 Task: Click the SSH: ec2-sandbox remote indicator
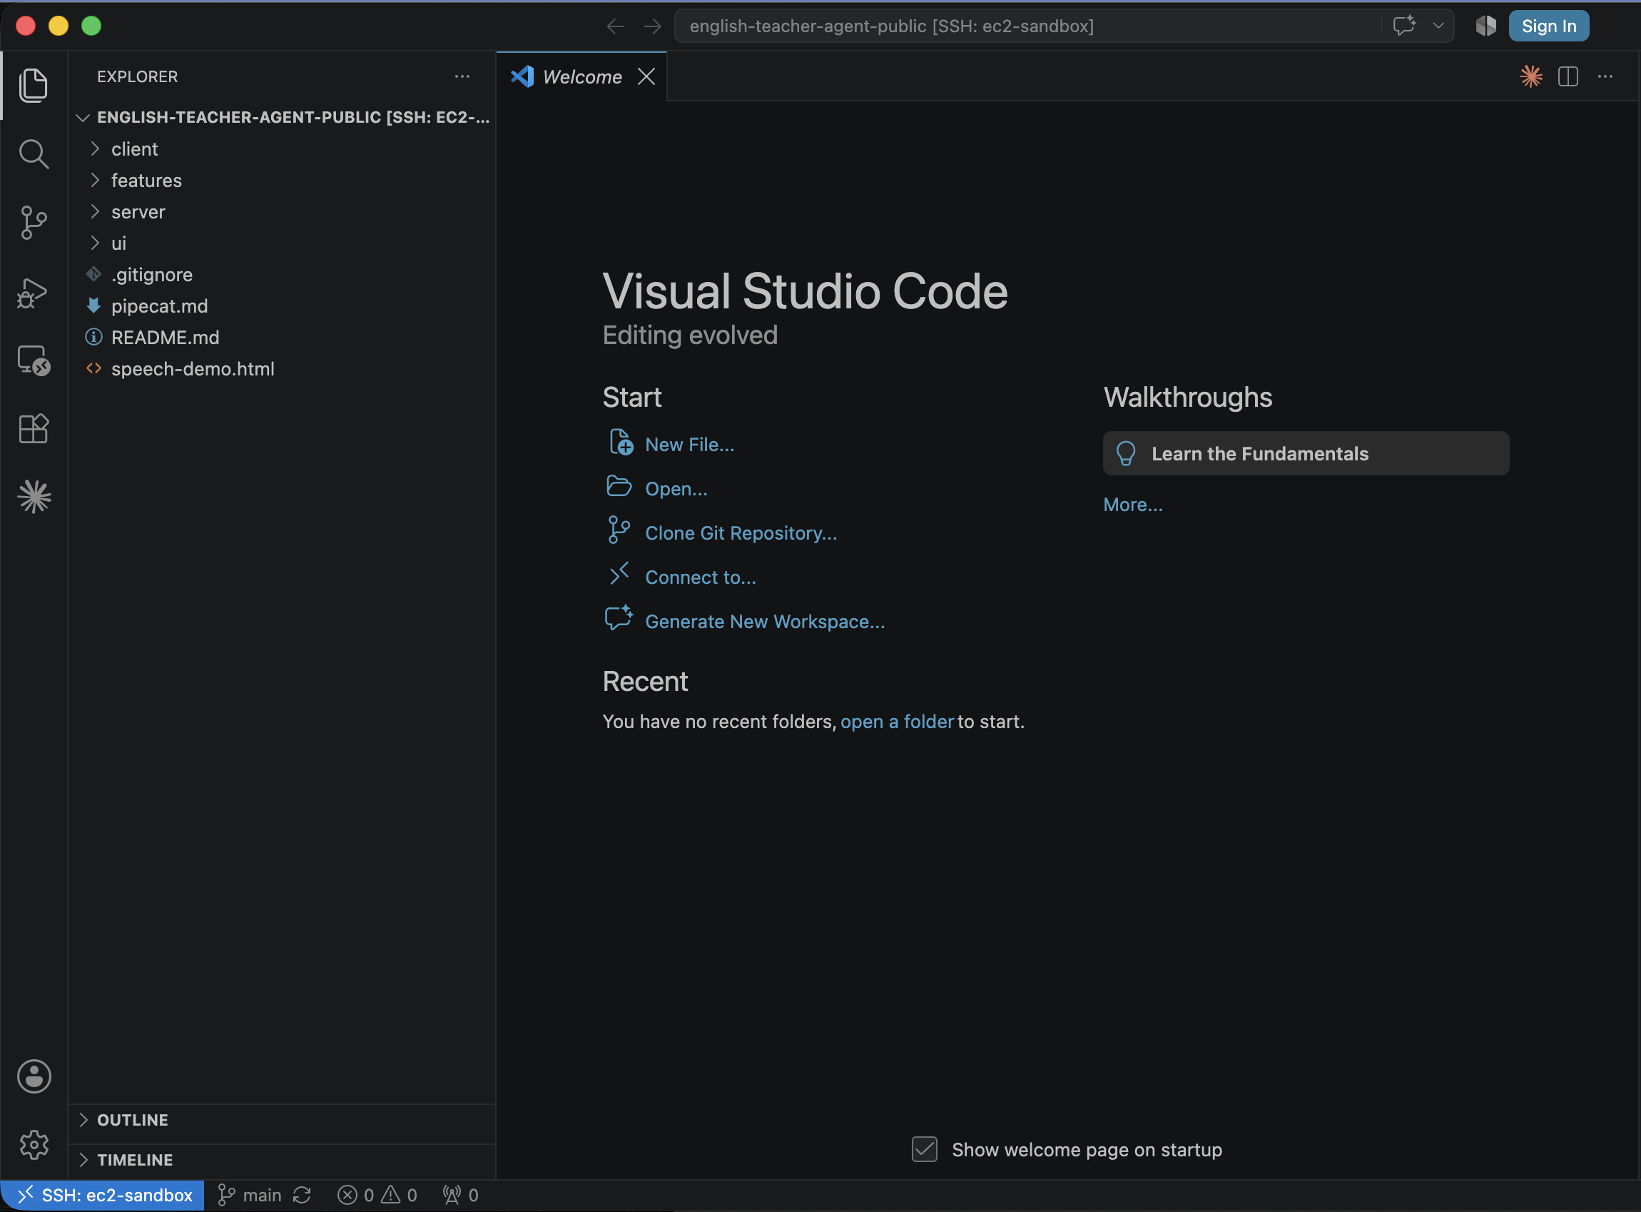click(x=103, y=1196)
